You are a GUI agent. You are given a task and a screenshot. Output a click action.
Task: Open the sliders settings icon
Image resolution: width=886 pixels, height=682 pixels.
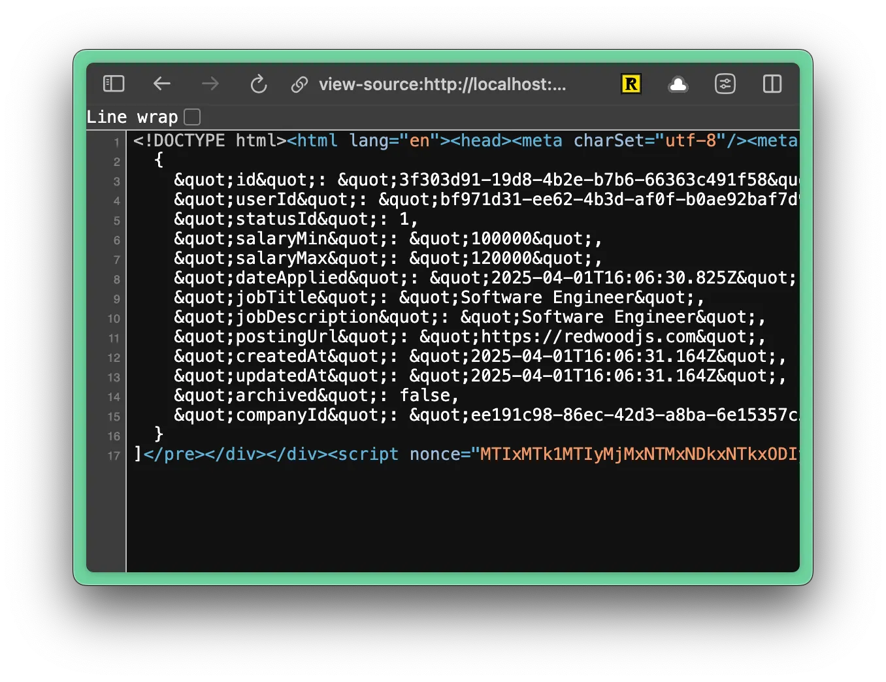coord(725,84)
